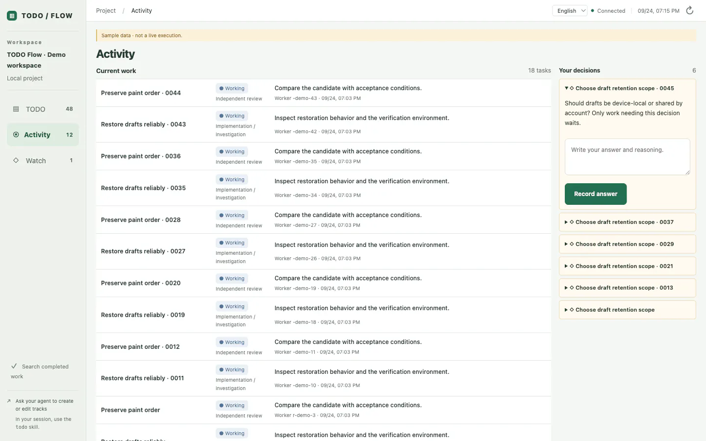
Task: Click diamond icon of decision 0037
Action: pyautogui.click(x=572, y=222)
